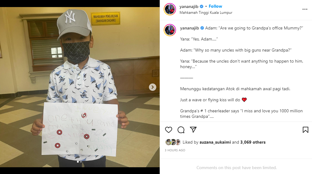Go to the next photo with arrow
Image resolution: width=312 pixels, height=174 pixels.
[153, 87]
